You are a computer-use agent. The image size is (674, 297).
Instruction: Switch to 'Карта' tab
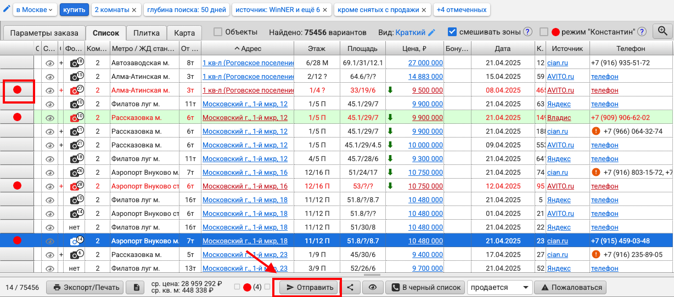click(x=184, y=32)
